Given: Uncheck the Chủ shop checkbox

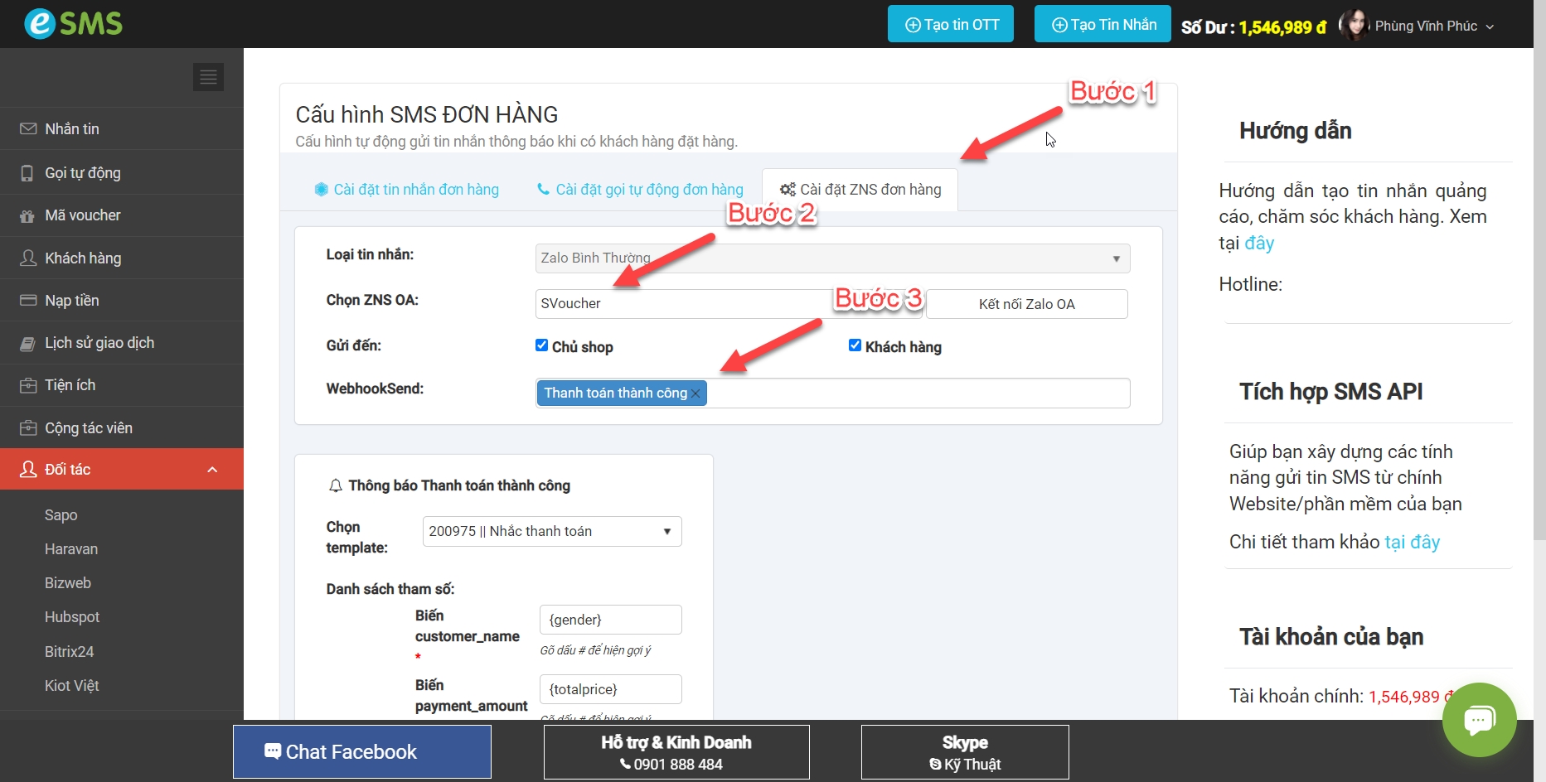Looking at the screenshot, I should (541, 345).
